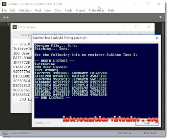Click '1D77F72E' line in Enter License box
This screenshot has height=140, width=169.
pos(22,63)
